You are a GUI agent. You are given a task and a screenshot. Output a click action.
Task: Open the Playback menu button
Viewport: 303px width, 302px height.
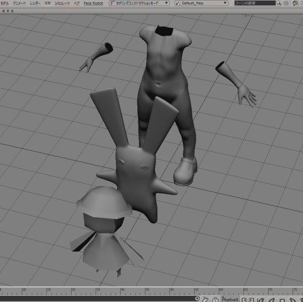point(230,299)
